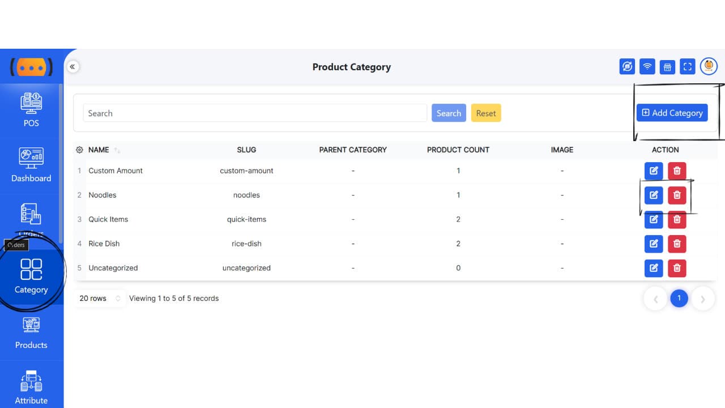The height and width of the screenshot is (408, 725).
Task: Open POS from the sidebar
Action: [31, 110]
